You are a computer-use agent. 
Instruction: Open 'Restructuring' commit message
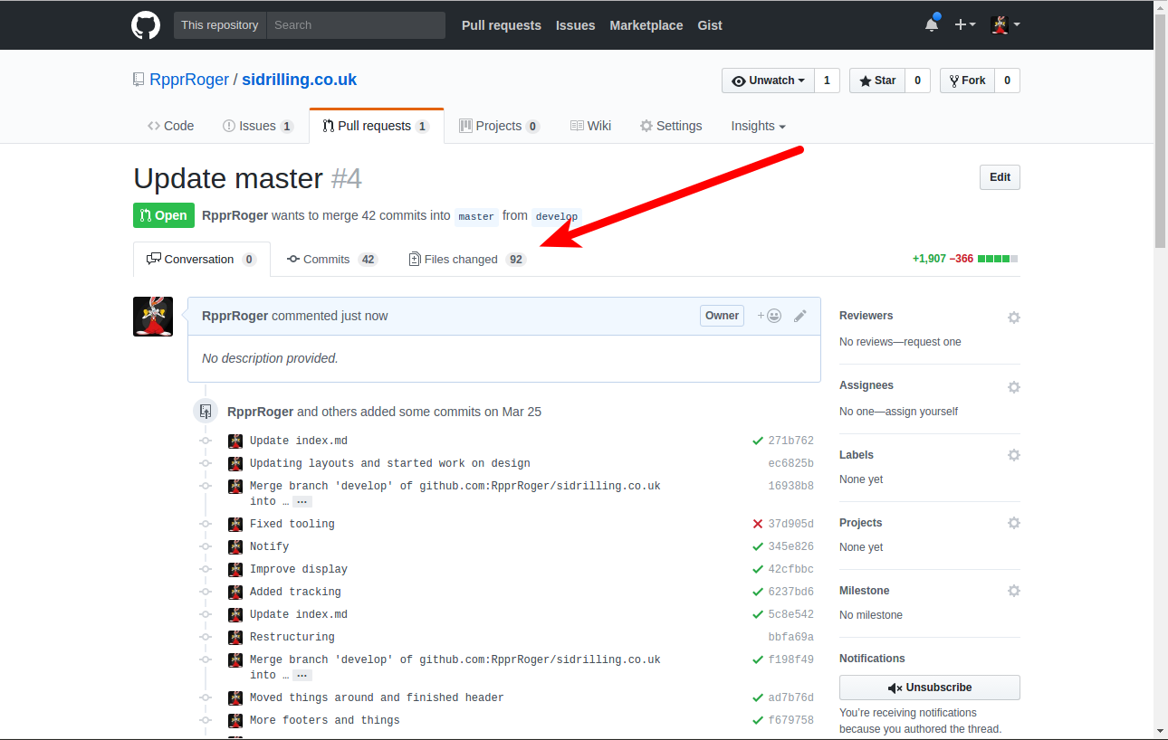tap(292, 638)
